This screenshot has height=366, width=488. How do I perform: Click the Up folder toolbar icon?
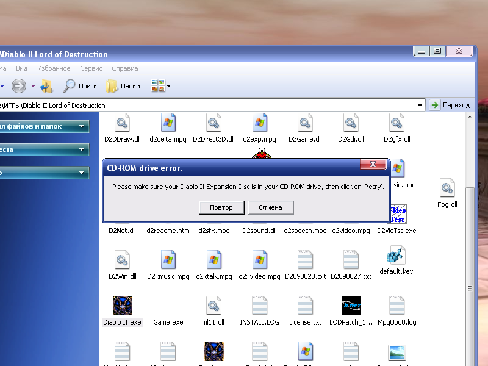click(x=47, y=86)
